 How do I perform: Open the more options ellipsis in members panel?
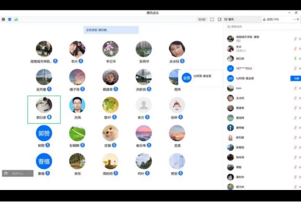(294, 19)
